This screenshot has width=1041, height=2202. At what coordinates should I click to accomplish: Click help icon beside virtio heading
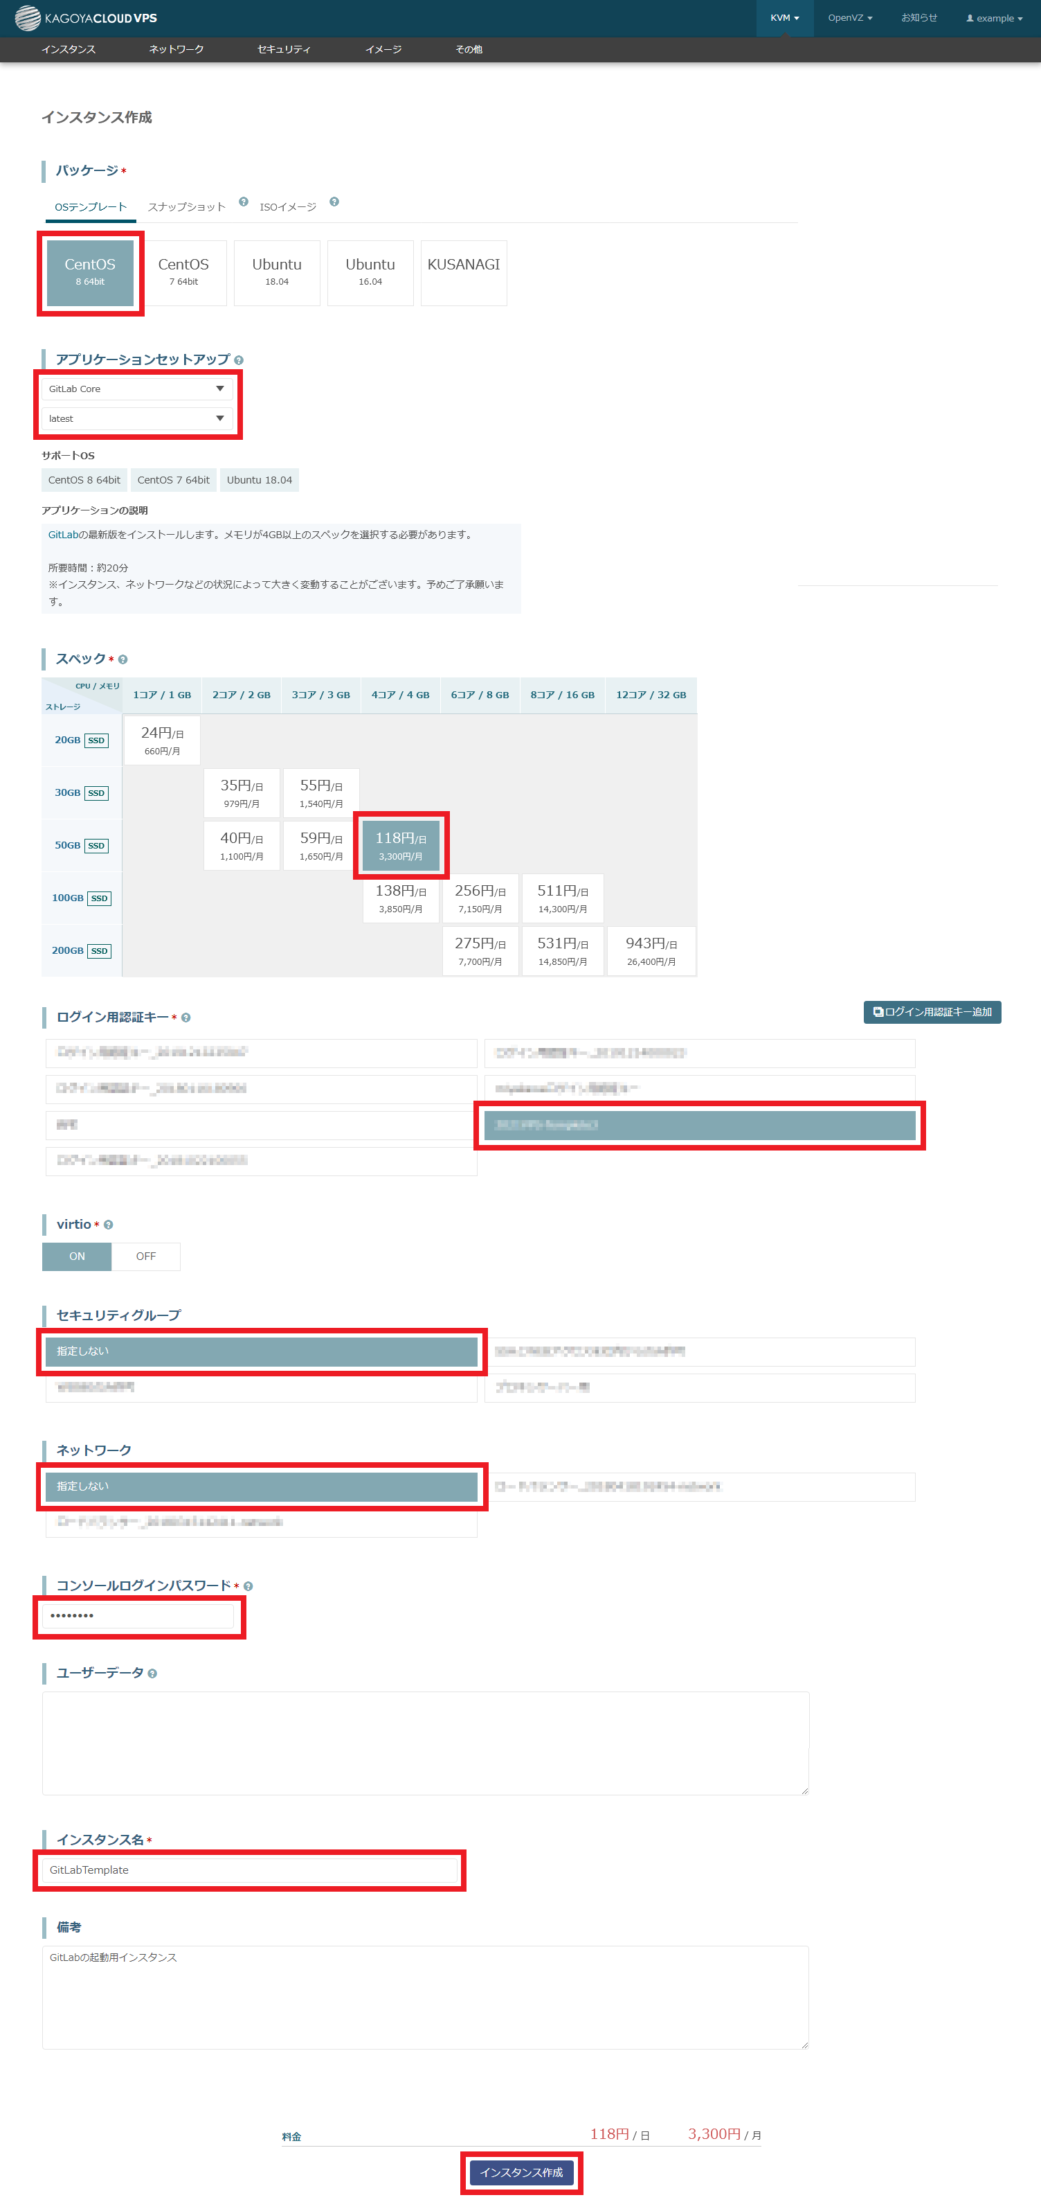109,1225
